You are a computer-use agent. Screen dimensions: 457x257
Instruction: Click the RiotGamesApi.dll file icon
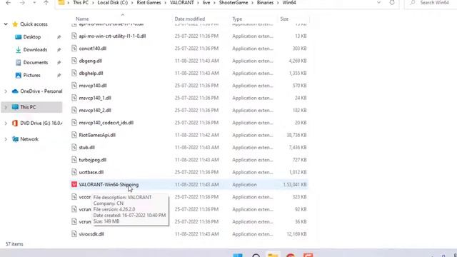coord(74,135)
